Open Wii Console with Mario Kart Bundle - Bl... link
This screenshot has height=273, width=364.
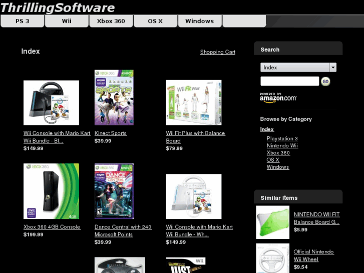point(57,137)
